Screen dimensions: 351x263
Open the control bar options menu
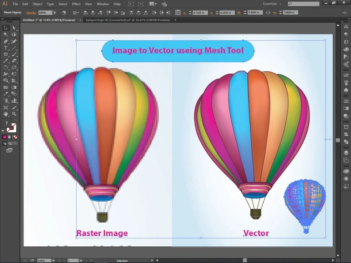(x=345, y=13)
